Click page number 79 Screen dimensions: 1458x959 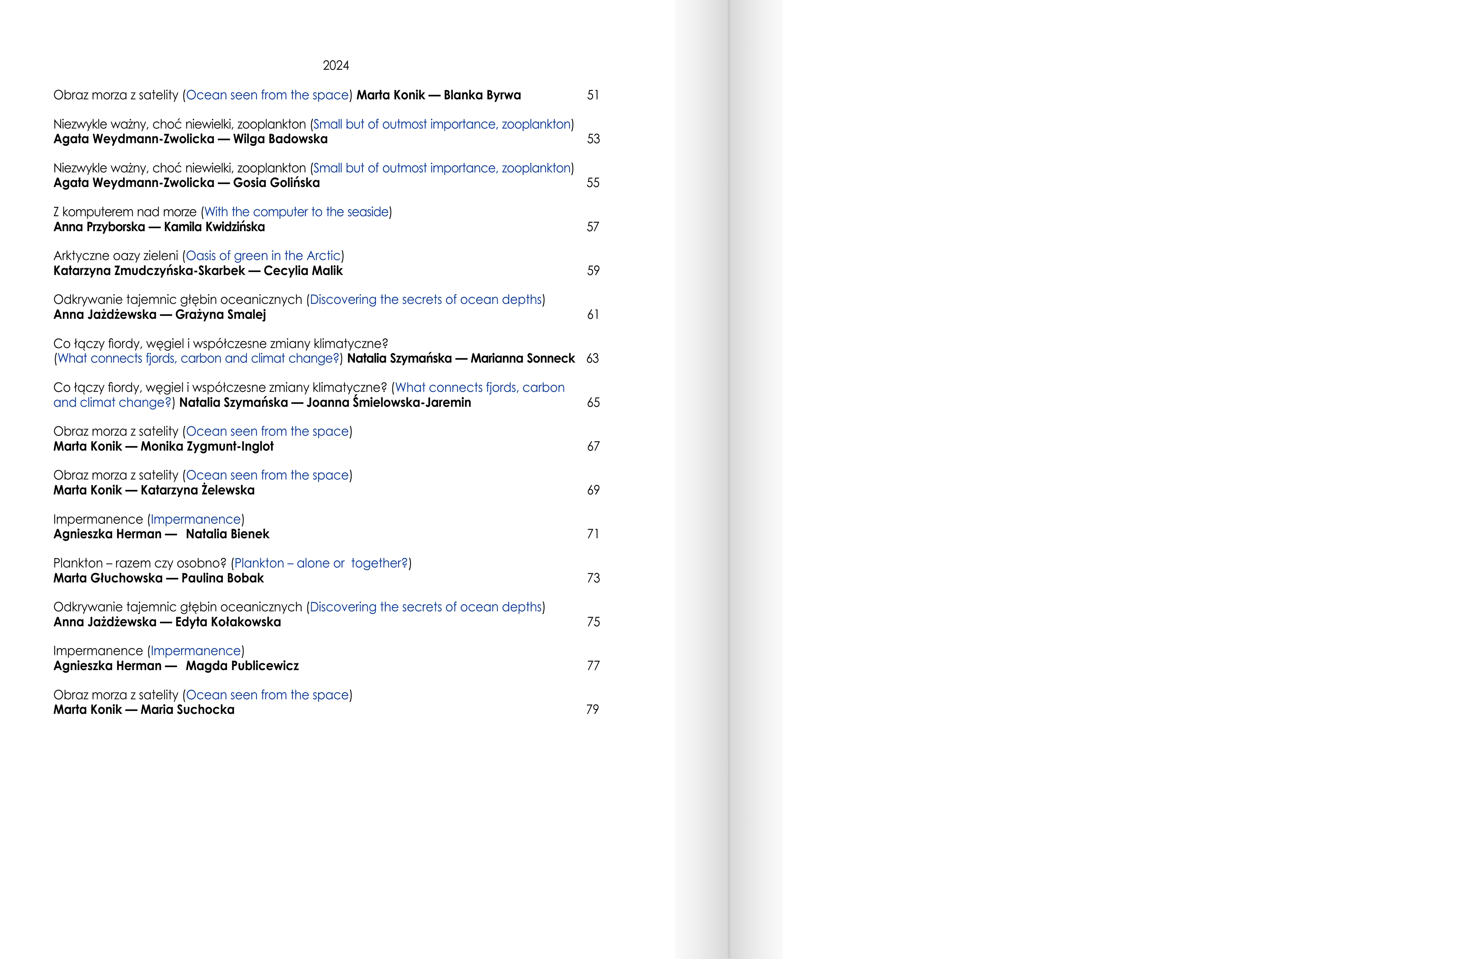click(592, 710)
